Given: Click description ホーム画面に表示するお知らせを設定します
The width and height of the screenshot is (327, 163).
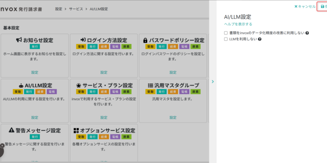Looking at the screenshot, I should tap(35, 56).
